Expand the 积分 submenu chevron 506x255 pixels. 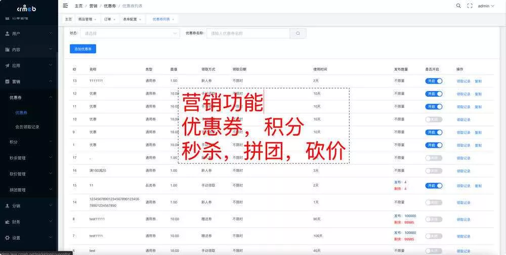51,142
